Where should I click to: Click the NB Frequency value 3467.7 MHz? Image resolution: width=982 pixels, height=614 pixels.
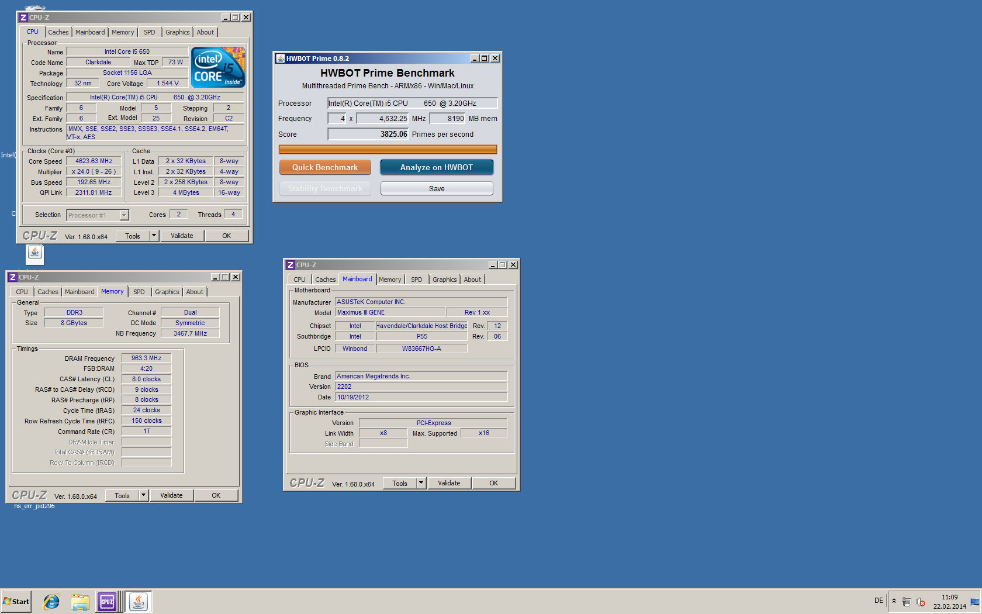click(190, 333)
